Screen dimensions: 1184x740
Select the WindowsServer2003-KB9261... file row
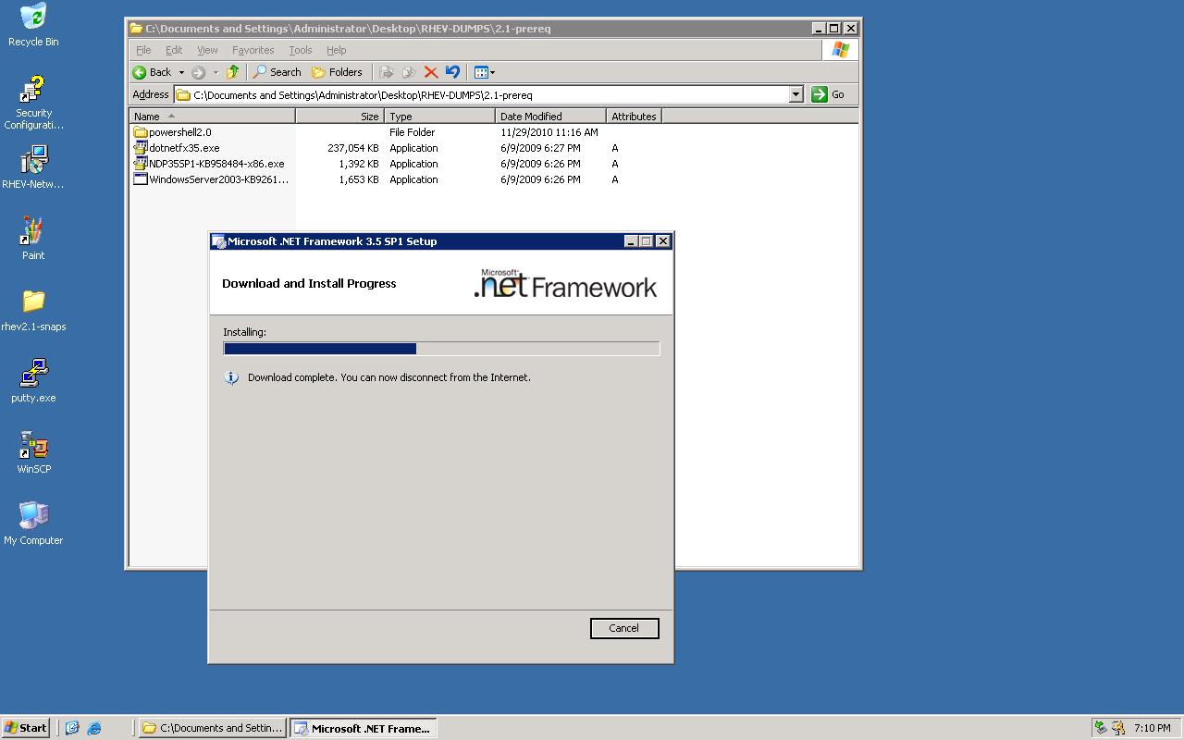pyautogui.click(x=218, y=179)
